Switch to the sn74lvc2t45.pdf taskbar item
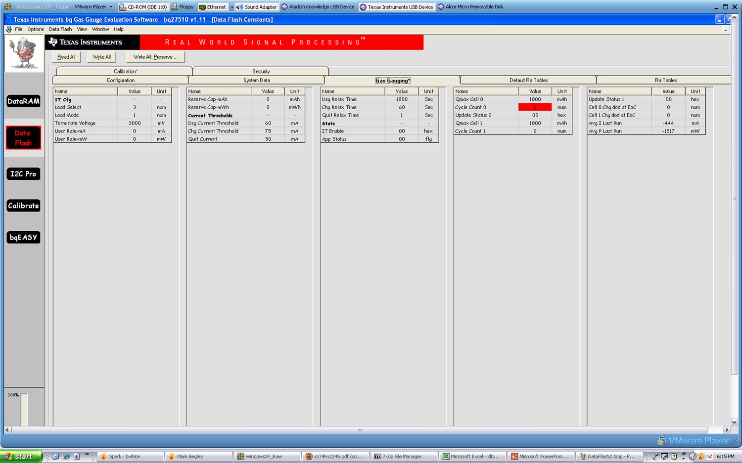 click(336, 457)
